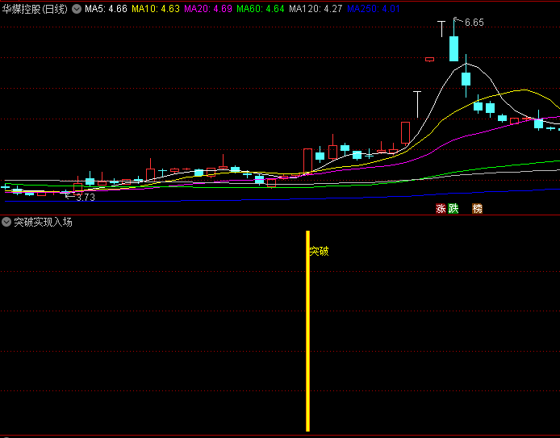
Task: Select the MA120 legend label
Action: [314, 10]
